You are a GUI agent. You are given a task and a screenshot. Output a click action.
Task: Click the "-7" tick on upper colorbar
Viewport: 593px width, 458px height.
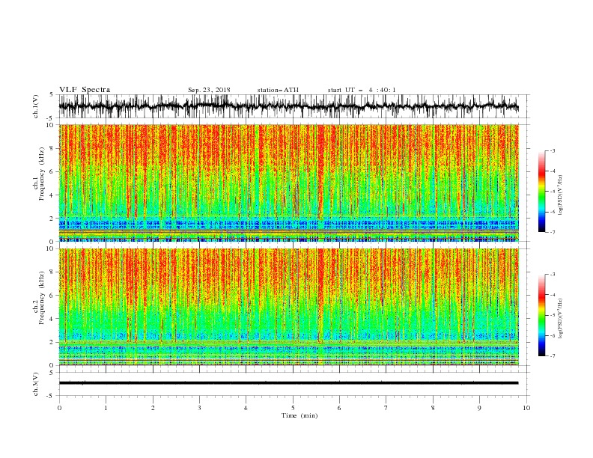(x=552, y=232)
